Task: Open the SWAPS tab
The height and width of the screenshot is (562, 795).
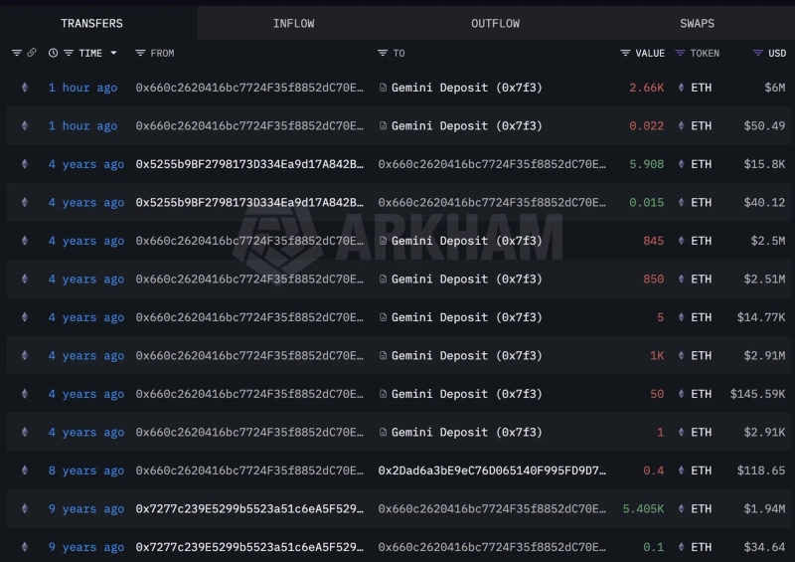Action: click(x=697, y=23)
